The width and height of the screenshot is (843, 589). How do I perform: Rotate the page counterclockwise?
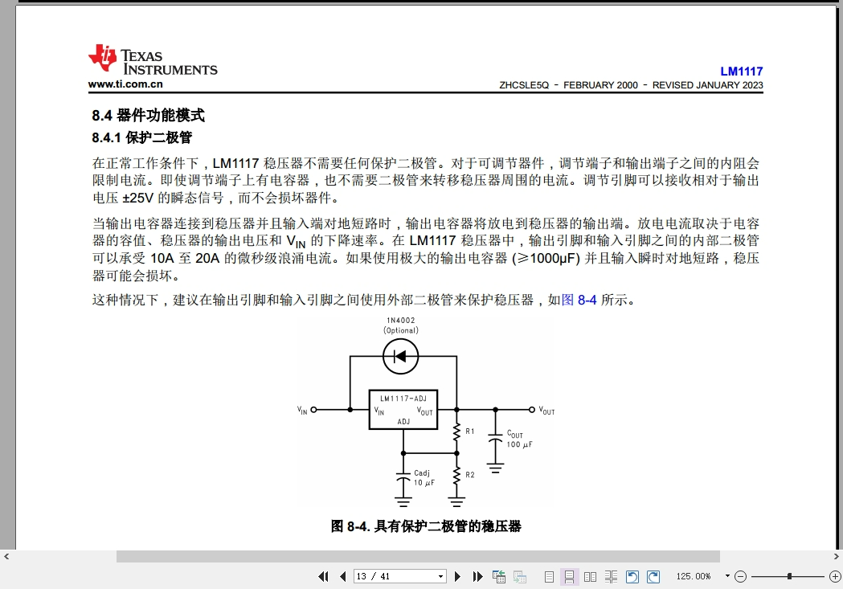[632, 576]
